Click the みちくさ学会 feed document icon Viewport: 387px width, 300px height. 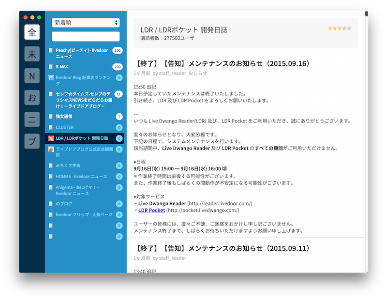pos(51,165)
